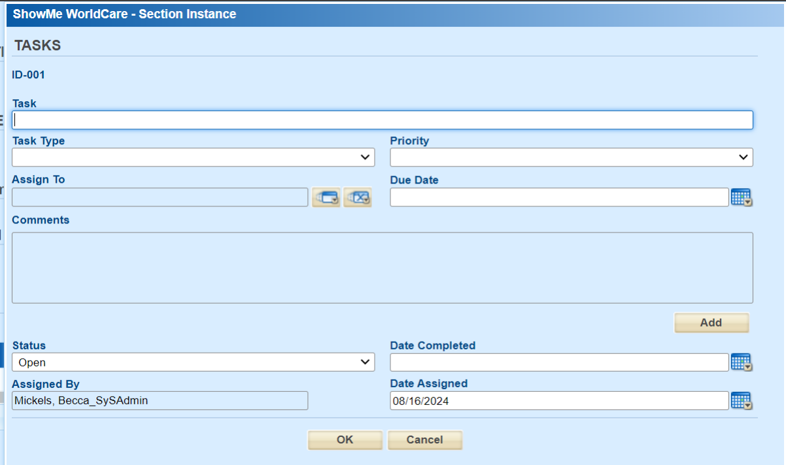Click the TASKS section heading
Viewport: 786px width, 465px height.
coord(38,46)
